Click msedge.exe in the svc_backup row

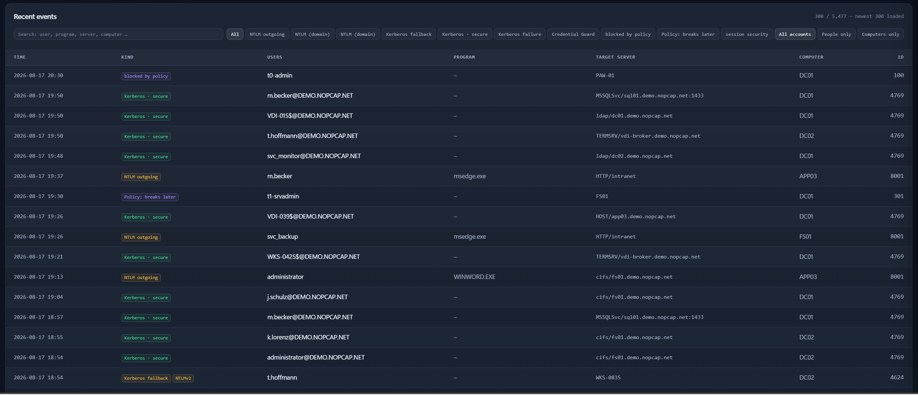pyautogui.click(x=469, y=236)
